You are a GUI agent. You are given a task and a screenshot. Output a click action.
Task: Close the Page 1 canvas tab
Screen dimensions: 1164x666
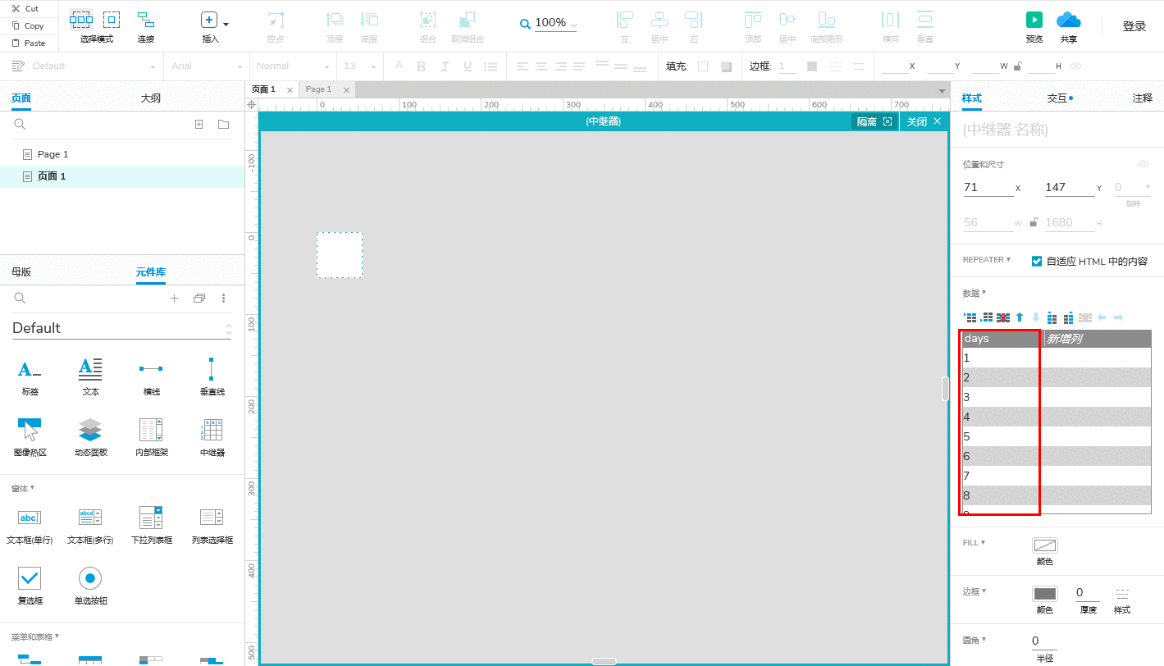point(346,90)
